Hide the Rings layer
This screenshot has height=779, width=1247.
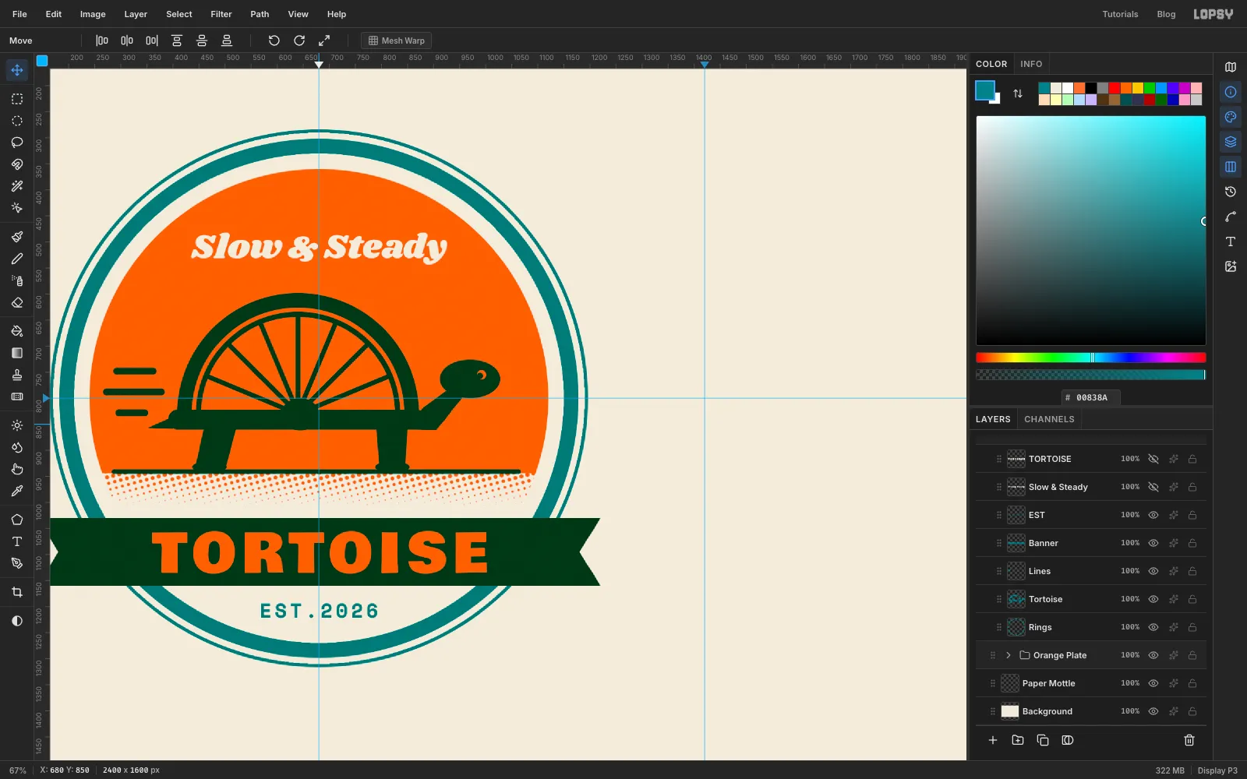pyautogui.click(x=1153, y=627)
